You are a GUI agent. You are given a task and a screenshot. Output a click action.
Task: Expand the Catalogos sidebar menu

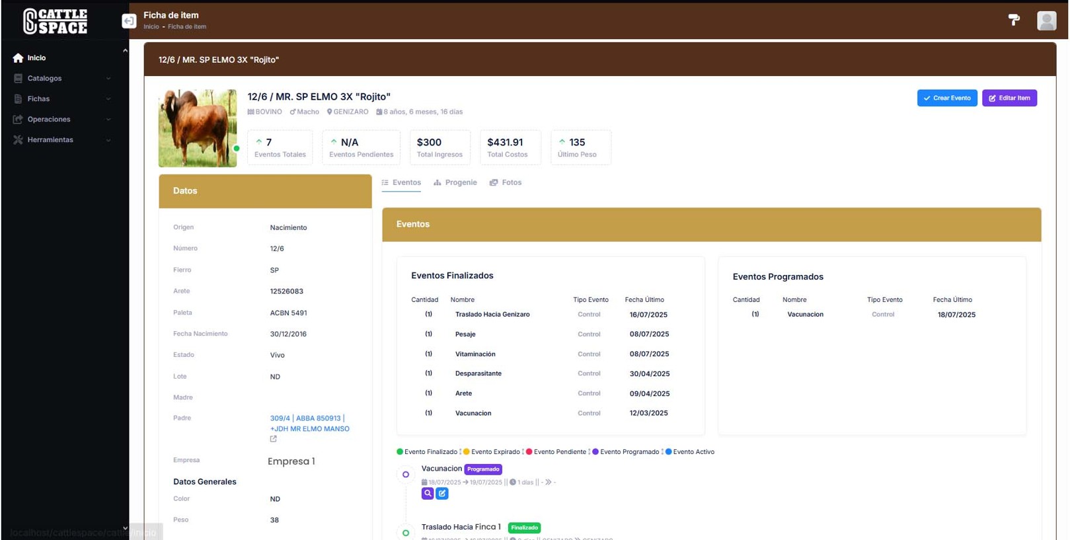pos(45,79)
